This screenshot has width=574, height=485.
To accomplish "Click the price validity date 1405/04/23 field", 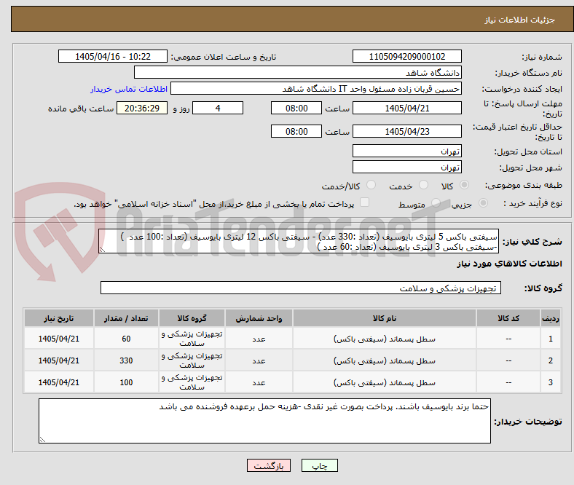I will click(406, 131).
